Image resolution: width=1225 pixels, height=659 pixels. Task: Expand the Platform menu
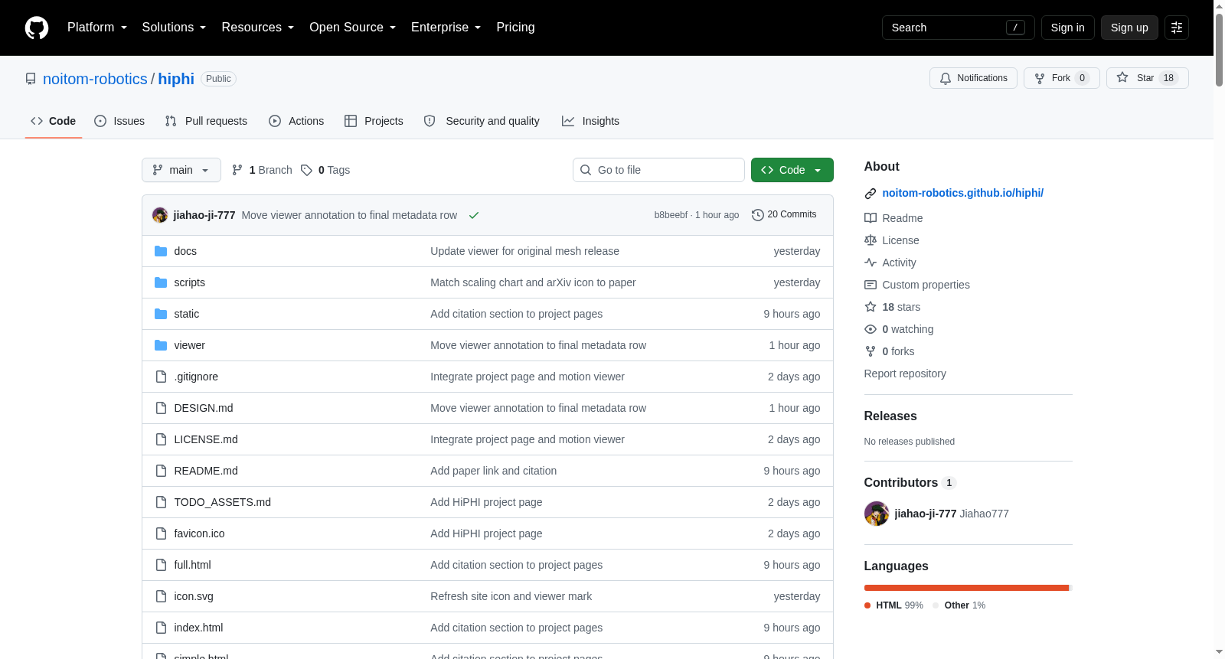point(97,28)
